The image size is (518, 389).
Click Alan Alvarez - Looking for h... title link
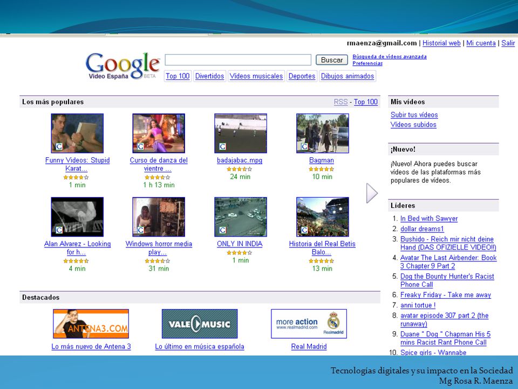[77, 248]
